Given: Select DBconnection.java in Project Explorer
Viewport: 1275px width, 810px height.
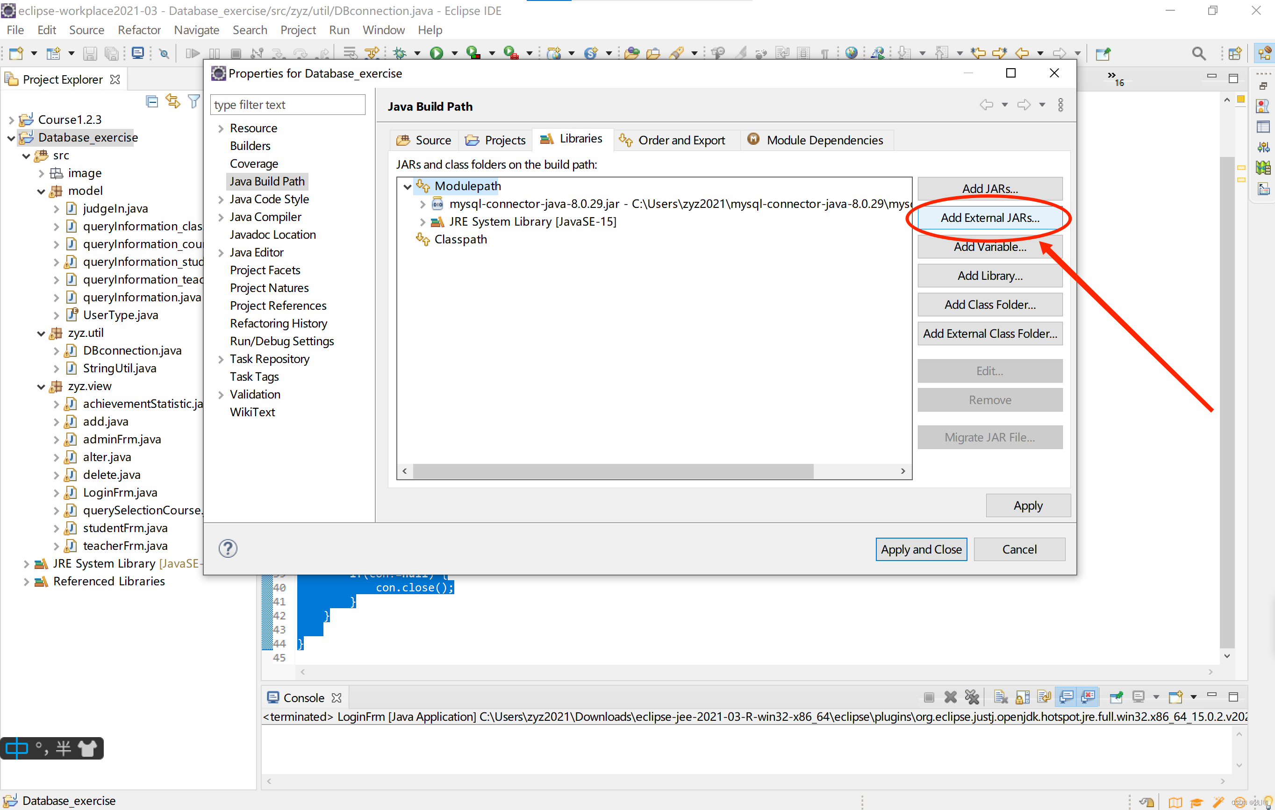Looking at the screenshot, I should coord(132,351).
